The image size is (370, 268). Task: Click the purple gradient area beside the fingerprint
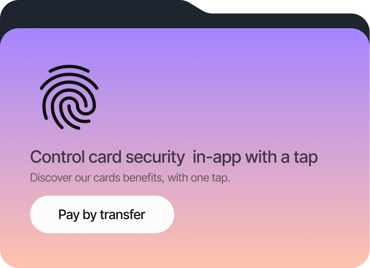(x=224, y=95)
